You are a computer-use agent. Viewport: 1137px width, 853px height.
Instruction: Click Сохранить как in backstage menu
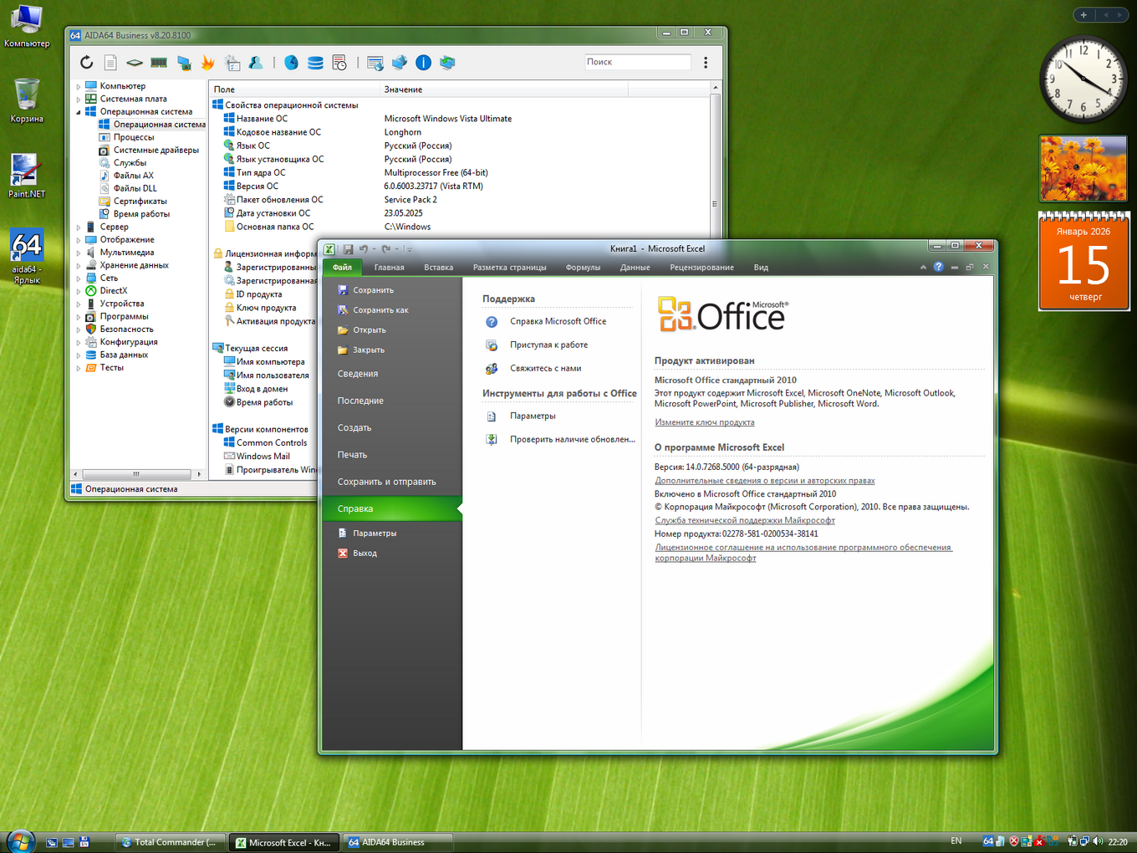pyautogui.click(x=392, y=310)
